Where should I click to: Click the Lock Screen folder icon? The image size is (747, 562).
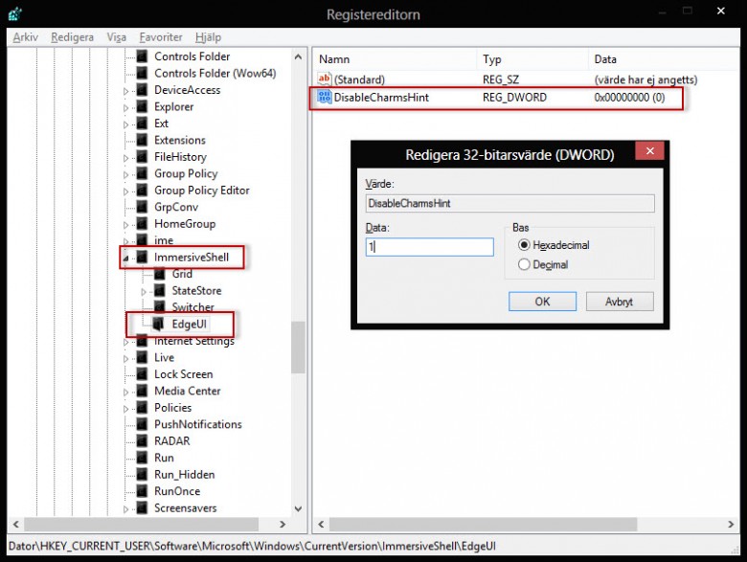143,374
